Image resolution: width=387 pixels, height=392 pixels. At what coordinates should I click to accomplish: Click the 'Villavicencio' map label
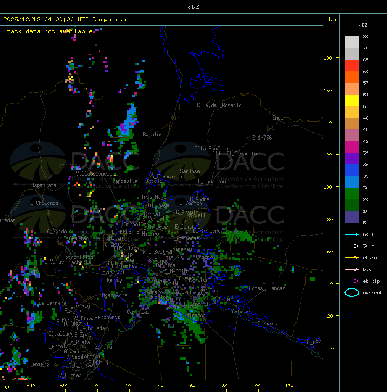pyautogui.click(x=94, y=174)
